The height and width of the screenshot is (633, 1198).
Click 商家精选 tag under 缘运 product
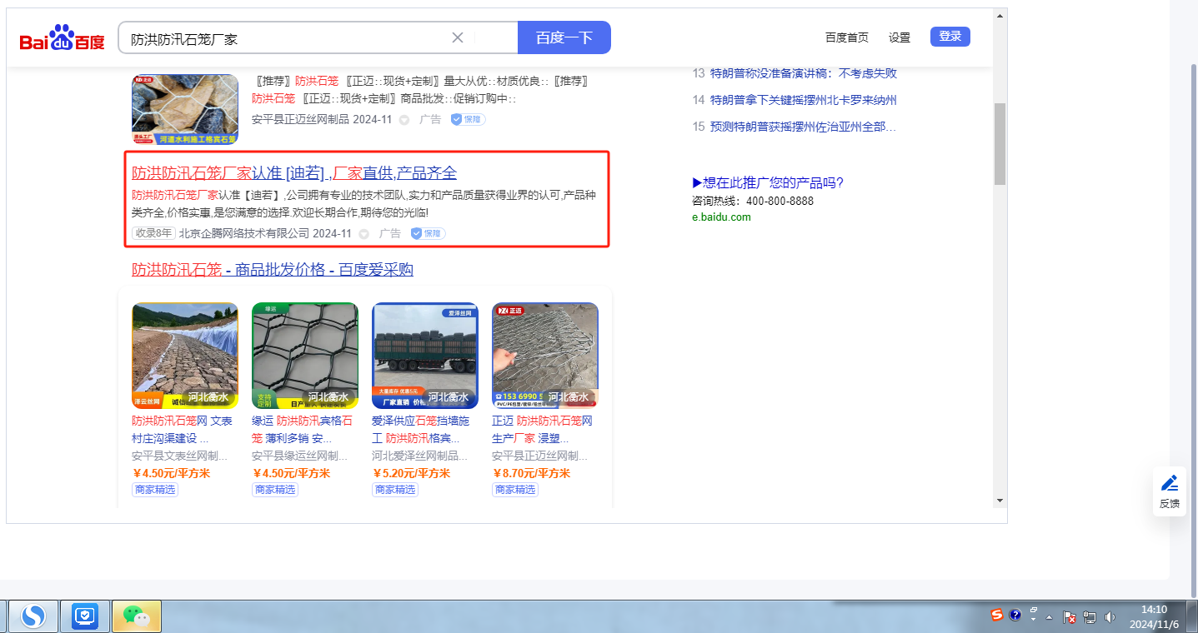click(x=275, y=490)
